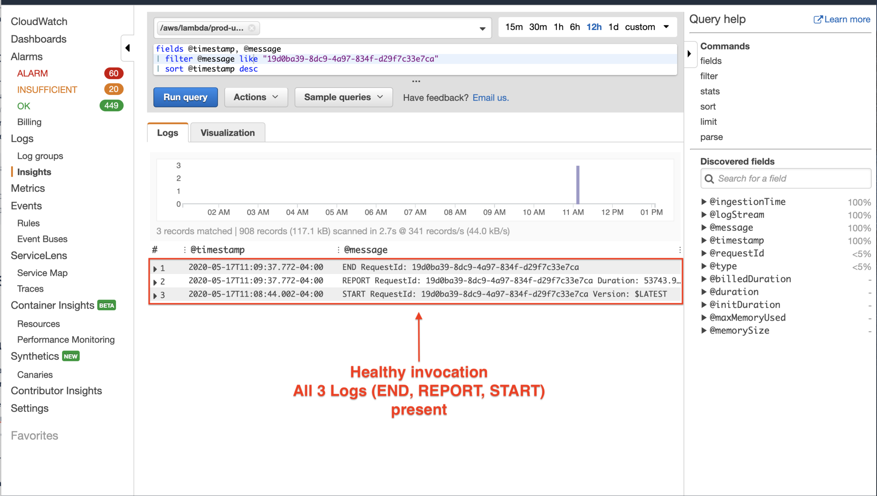Open the @timestamp column options dots
Viewport: 877px width, 496px height.
point(184,249)
